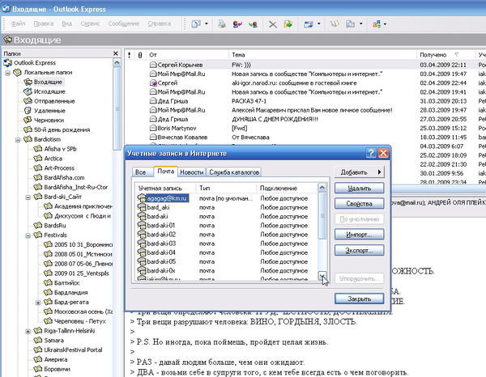Collapse the Bardiotism folder node

point(18,140)
